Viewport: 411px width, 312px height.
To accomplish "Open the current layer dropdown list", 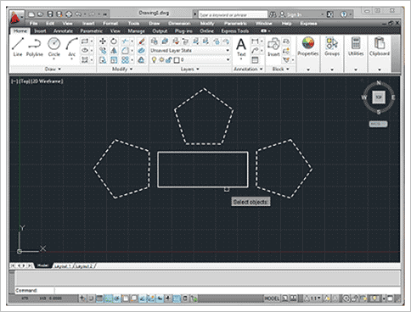I will pos(190,60).
